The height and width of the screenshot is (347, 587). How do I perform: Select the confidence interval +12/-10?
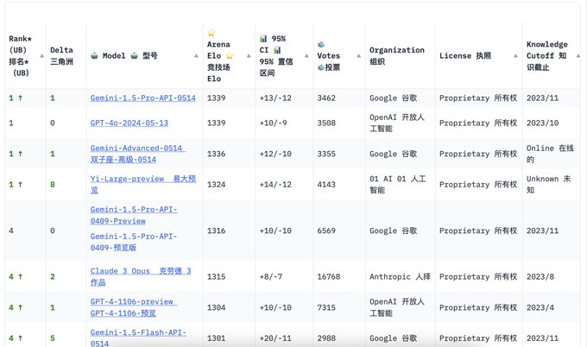tap(275, 154)
